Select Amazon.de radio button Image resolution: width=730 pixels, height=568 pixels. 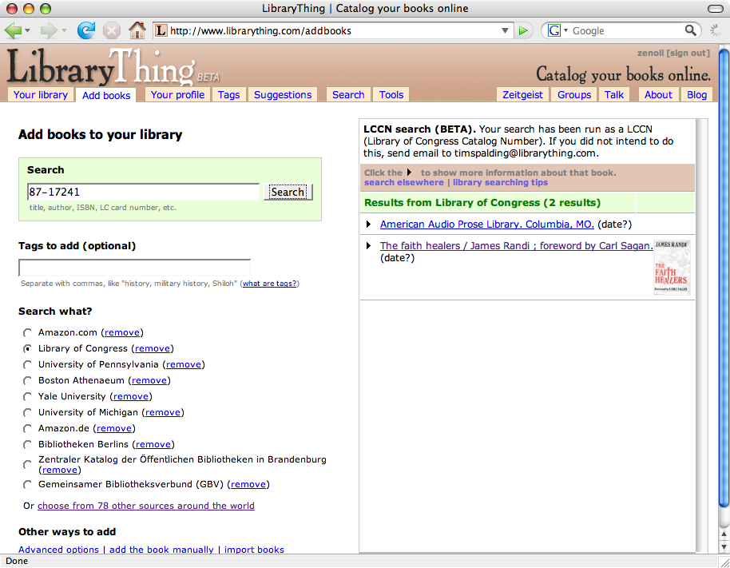pos(27,428)
